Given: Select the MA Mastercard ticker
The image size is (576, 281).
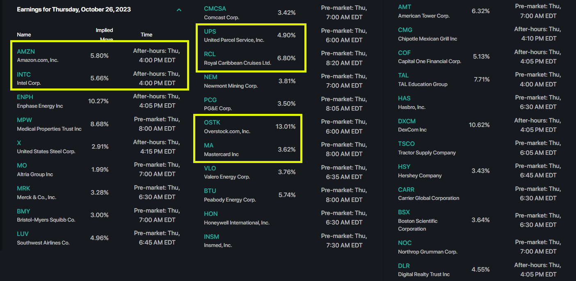Looking at the screenshot, I should click(x=209, y=145).
